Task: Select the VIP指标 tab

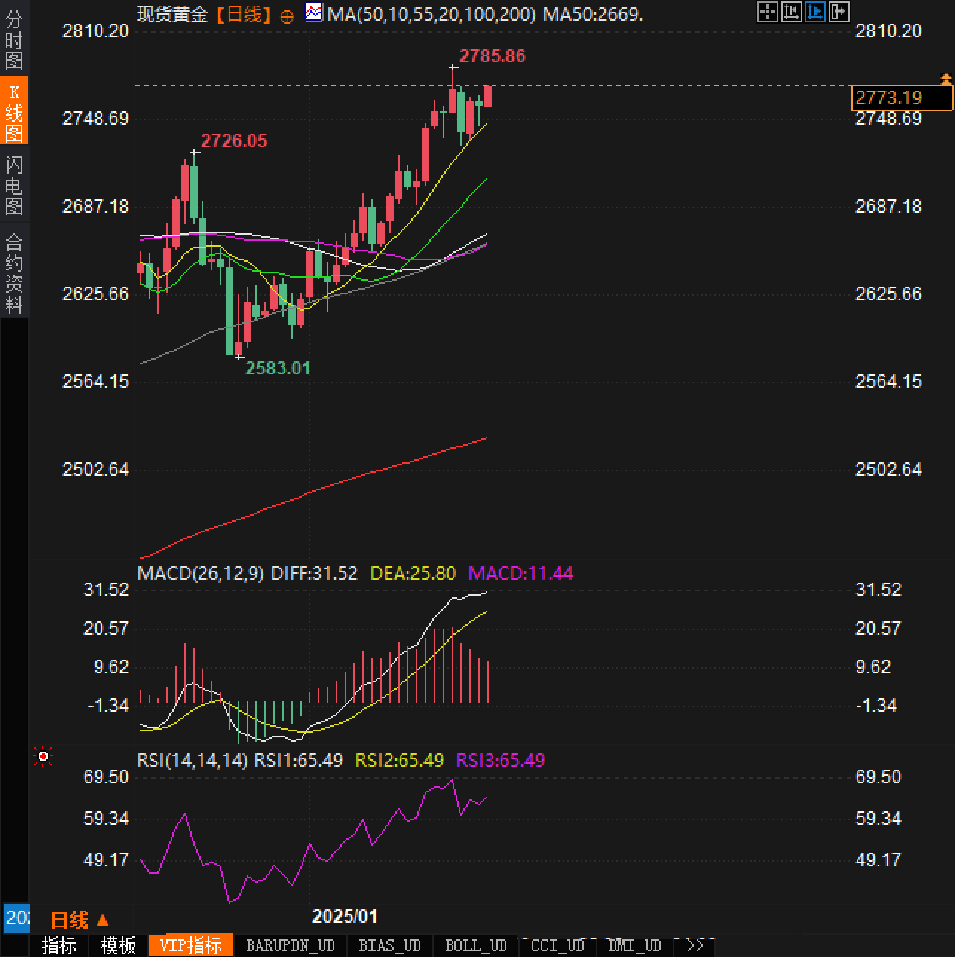Action: click(191, 945)
